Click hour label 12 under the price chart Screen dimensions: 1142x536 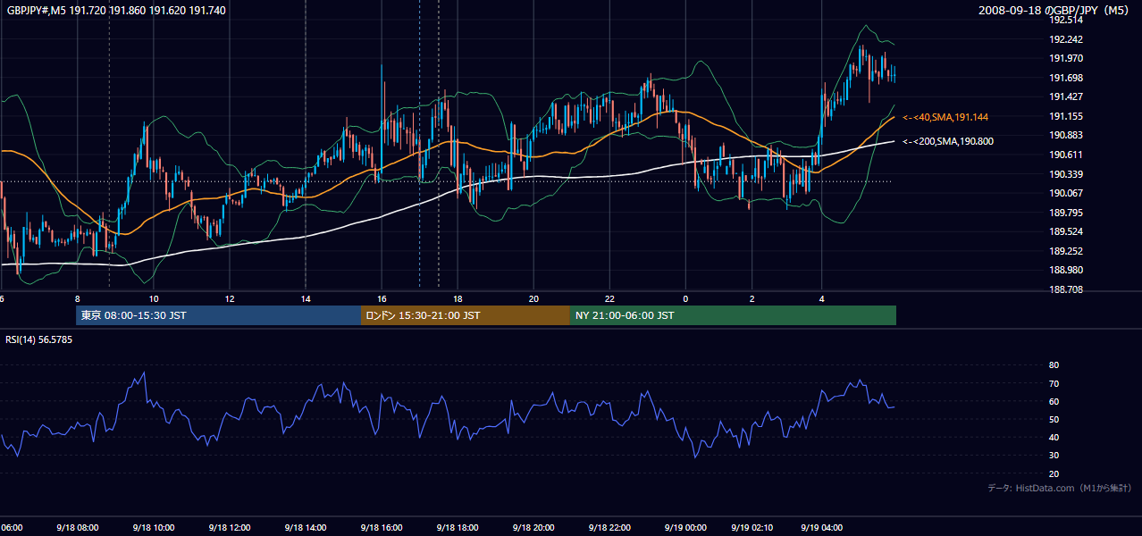[230, 298]
